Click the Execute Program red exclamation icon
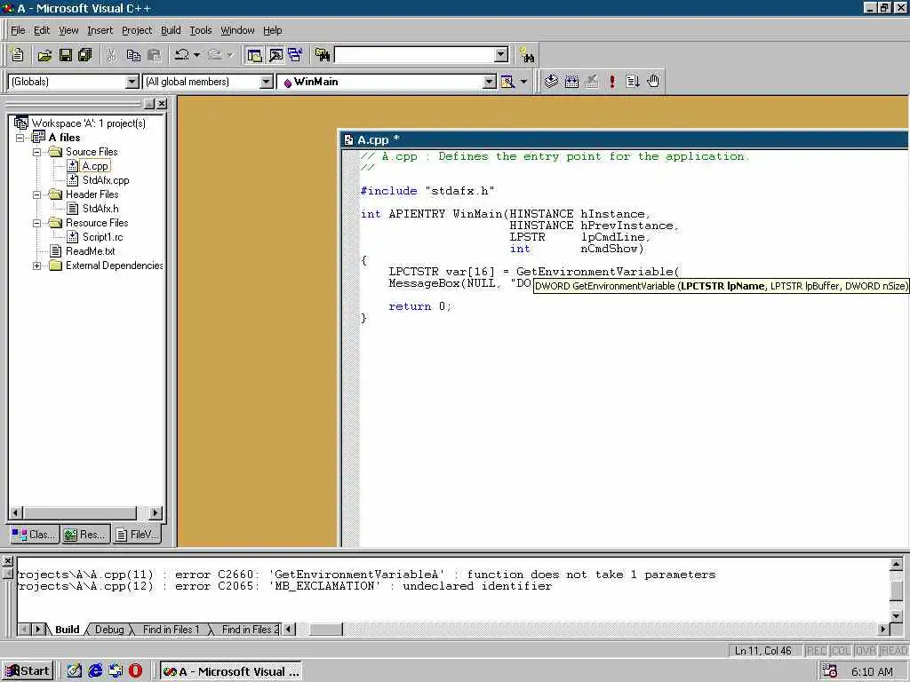 pos(611,81)
